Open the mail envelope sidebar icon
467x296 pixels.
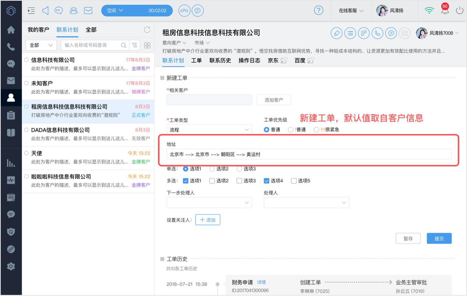(11, 81)
